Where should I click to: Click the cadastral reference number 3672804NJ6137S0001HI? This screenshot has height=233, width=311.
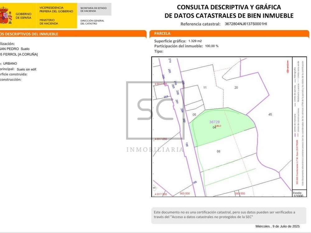246,24
